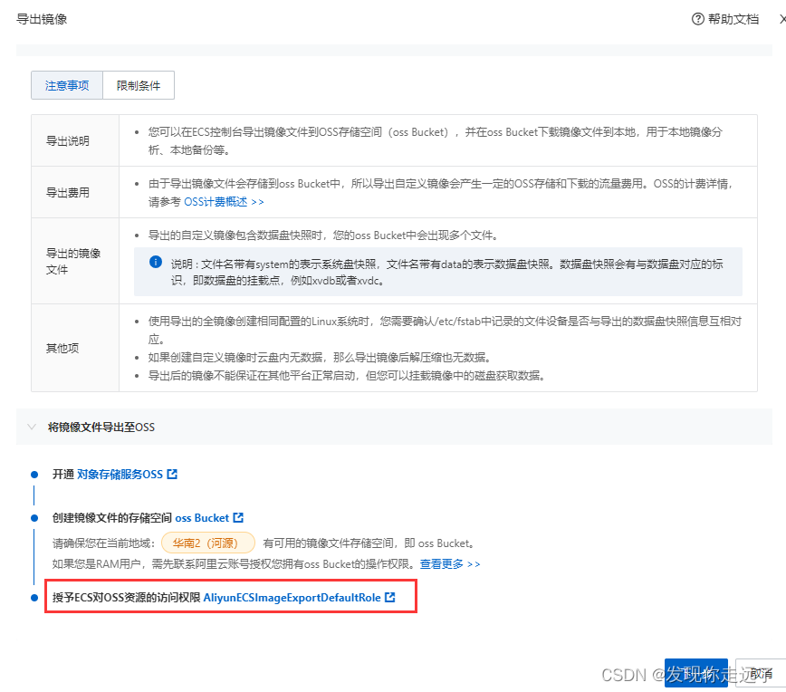Click the 取消 cancel button
This screenshot has height=692, width=786.
tap(761, 673)
